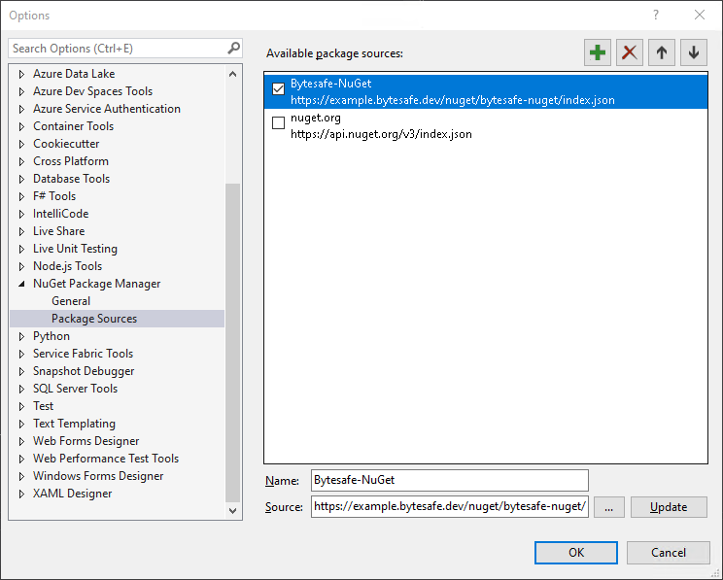Click the search magnifier icon

pyautogui.click(x=234, y=48)
